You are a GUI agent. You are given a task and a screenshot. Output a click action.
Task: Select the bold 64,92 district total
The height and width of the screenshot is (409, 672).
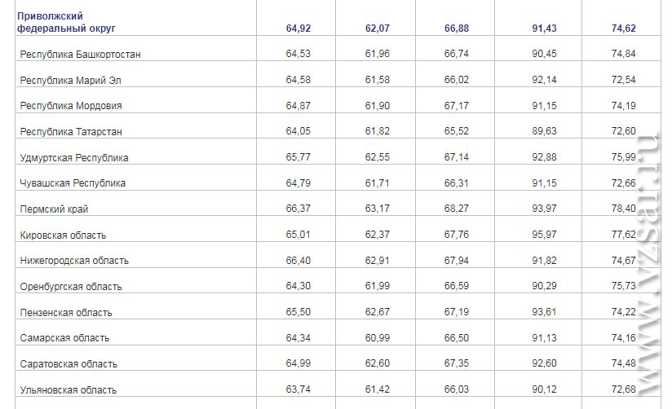[x=298, y=28]
